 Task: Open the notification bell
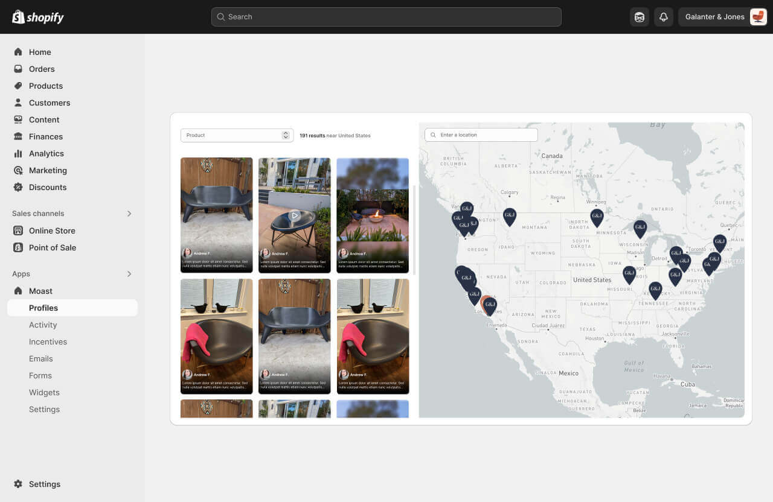pos(664,16)
